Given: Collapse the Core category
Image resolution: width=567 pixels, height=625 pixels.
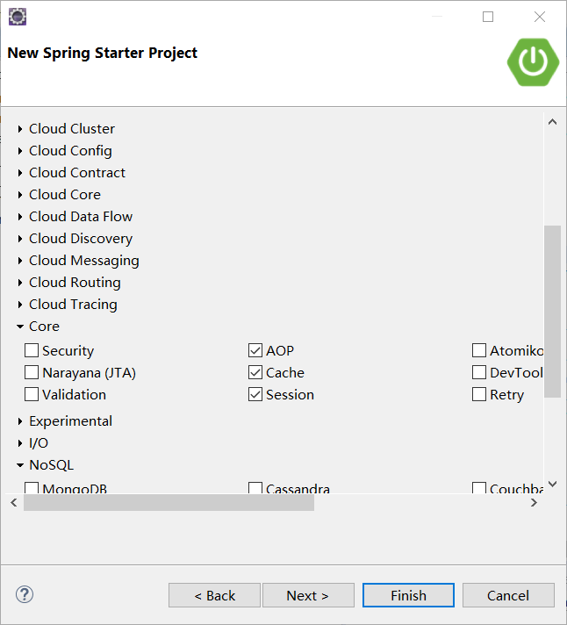Looking at the screenshot, I should (x=20, y=327).
